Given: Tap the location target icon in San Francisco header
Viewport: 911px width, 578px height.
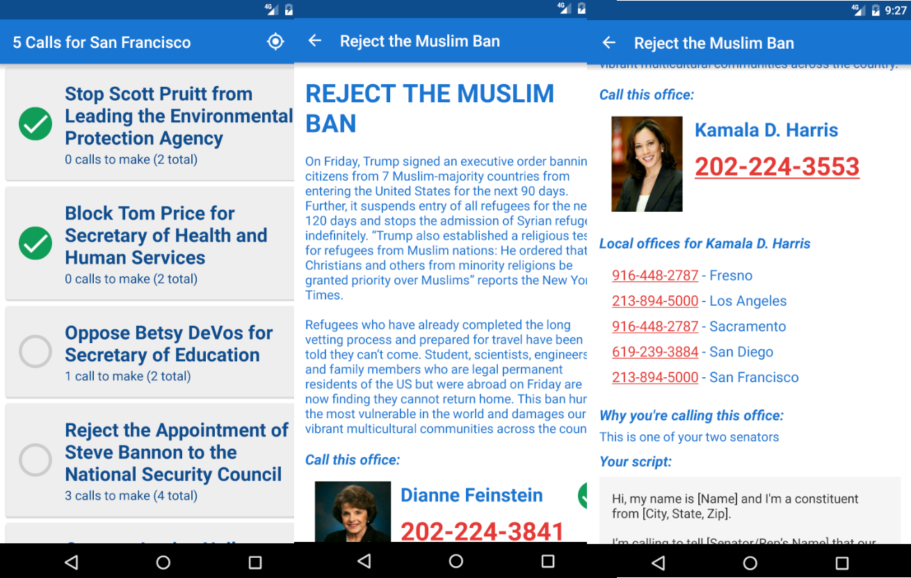Looking at the screenshot, I should click(x=275, y=42).
